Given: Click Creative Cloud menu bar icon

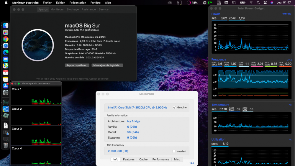Looking at the screenshot, I should 170,3.
